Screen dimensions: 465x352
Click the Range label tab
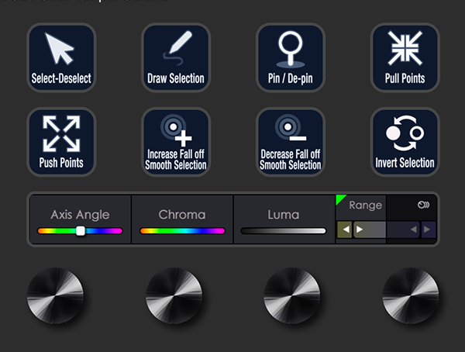click(x=365, y=205)
